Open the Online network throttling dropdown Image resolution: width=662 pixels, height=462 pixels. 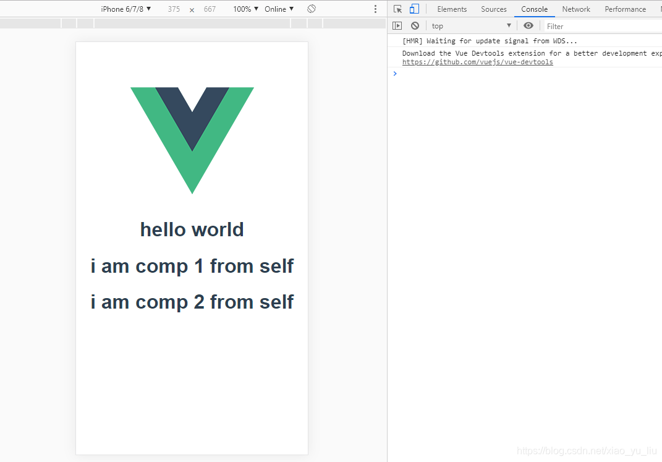point(279,9)
